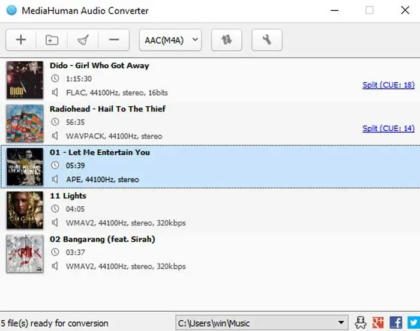Viewport: 420px width, 331px height.
Task: Click duration text 03:37
Action: tap(75, 252)
